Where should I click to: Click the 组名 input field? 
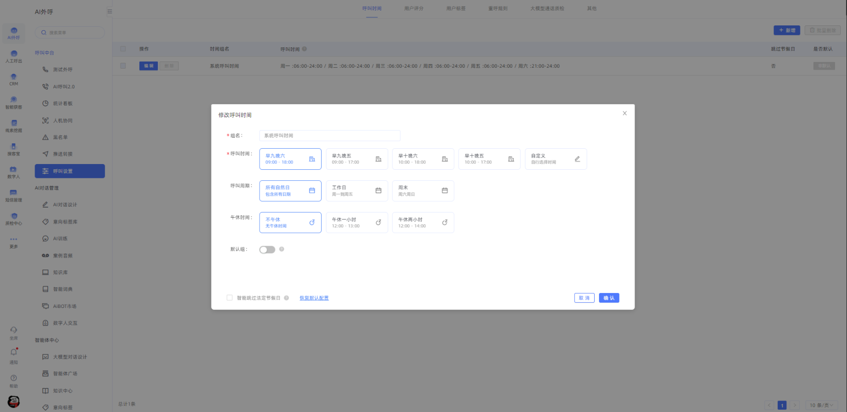click(329, 136)
